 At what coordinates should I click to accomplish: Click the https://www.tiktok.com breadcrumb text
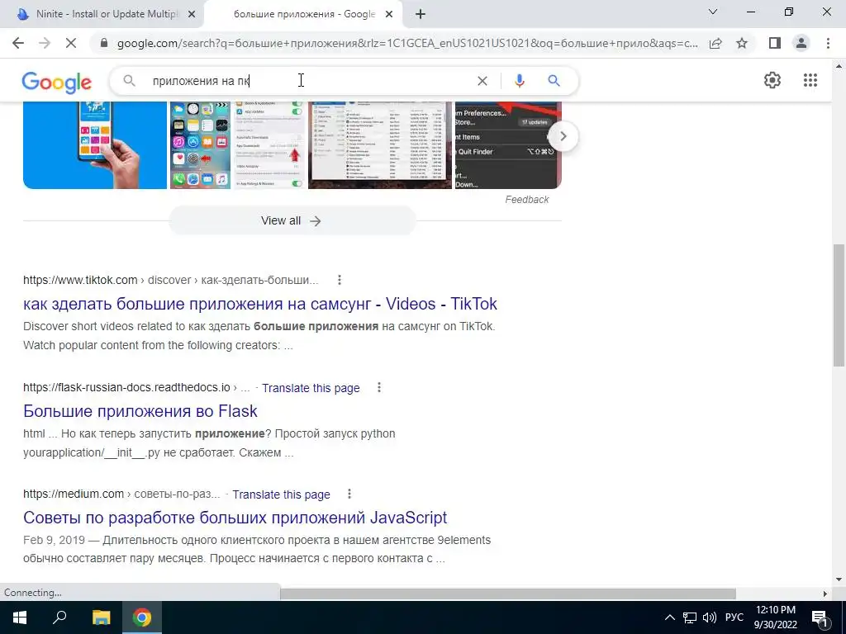coord(80,280)
